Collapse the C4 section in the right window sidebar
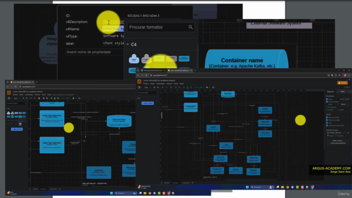The height and width of the screenshot is (198, 352). 138,98
